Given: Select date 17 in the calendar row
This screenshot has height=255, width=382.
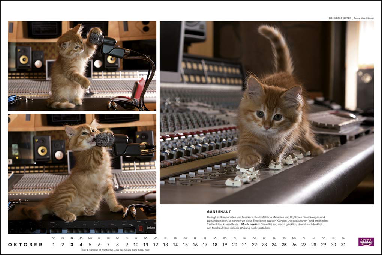Looking at the screenshot, I should tap(205, 244).
